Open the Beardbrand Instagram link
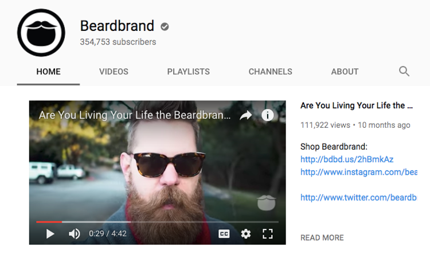This screenshot has width=430, height=258. (359, 172)
